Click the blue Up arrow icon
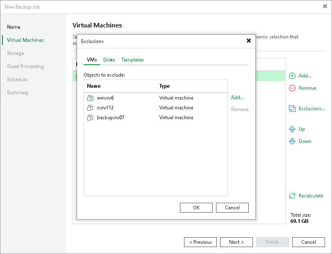Image resolution: width=332 pixels, height=254 pixels. (x=292, y=129)
